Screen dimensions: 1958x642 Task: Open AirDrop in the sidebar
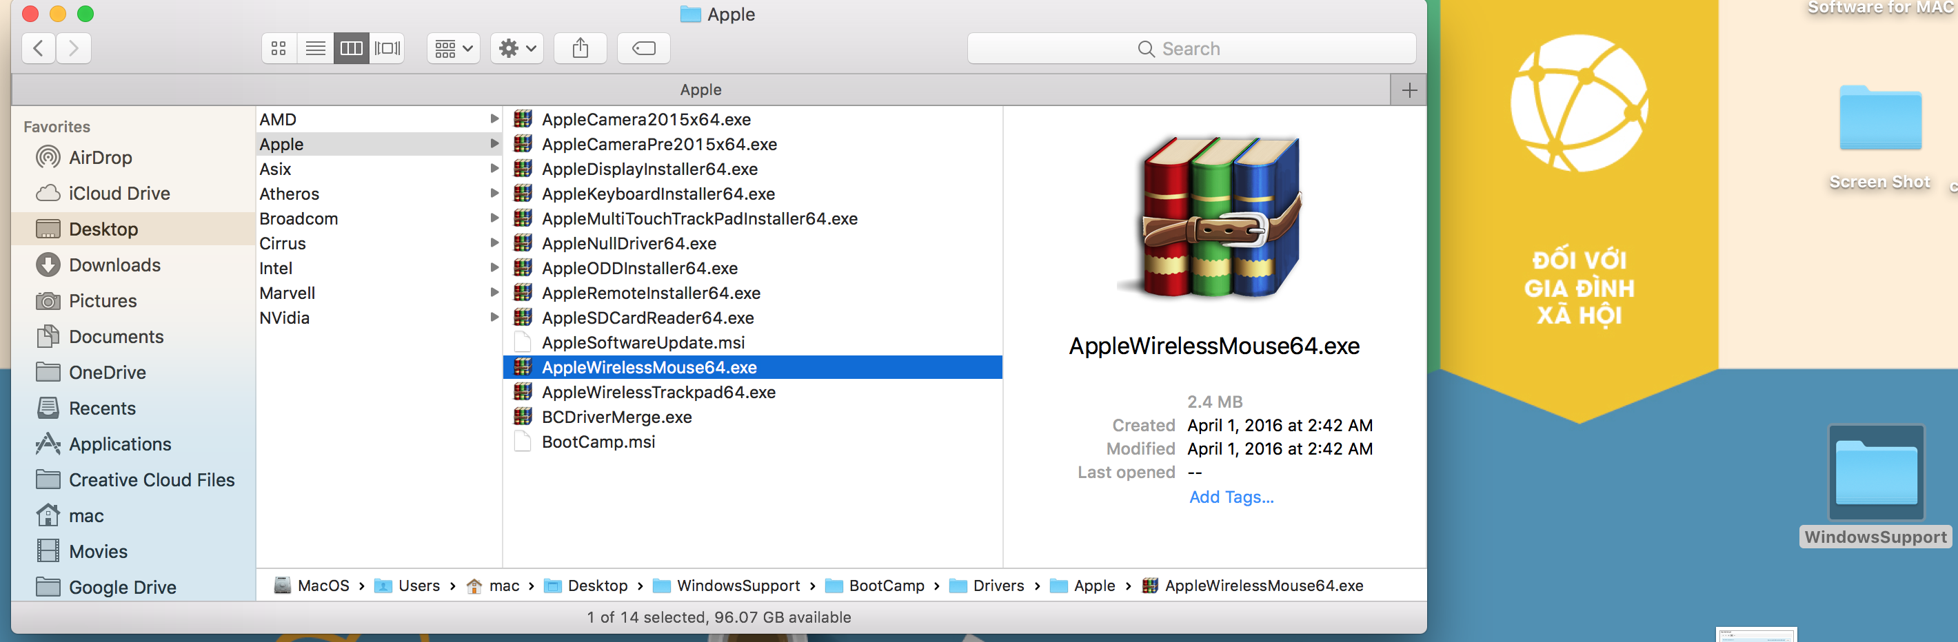pyautogui.click(x=101, y=157)
